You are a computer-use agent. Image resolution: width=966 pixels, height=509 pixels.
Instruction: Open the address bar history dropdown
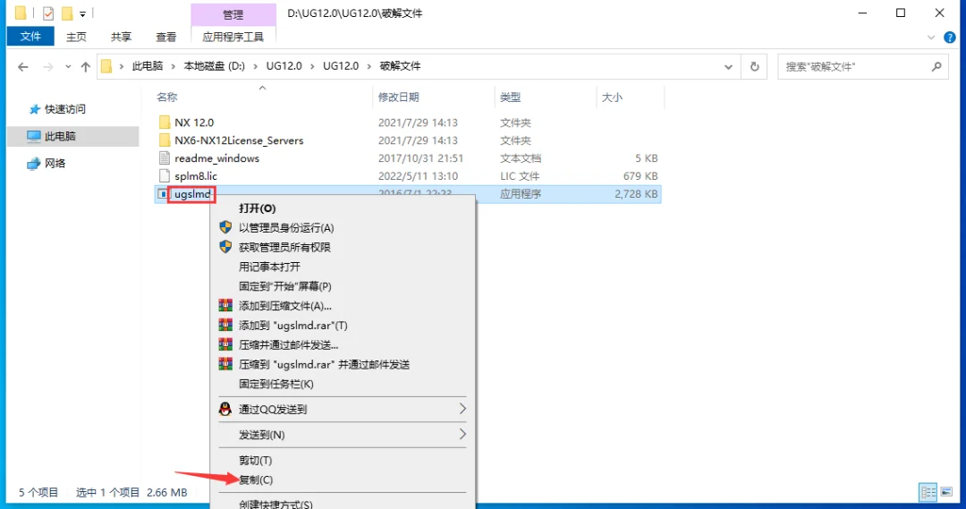pos(728,66)
